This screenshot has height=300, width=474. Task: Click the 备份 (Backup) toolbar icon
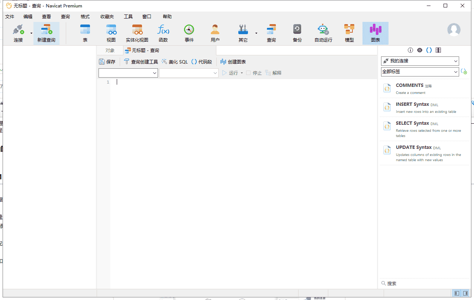point(297,33)
